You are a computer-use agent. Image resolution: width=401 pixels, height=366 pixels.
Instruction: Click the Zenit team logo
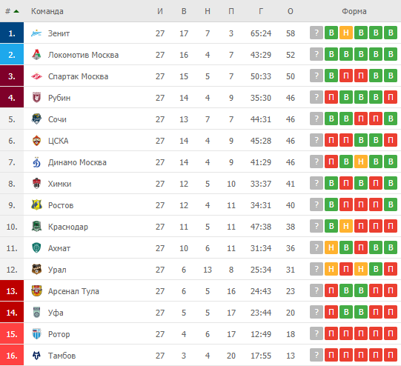(36, 33)
